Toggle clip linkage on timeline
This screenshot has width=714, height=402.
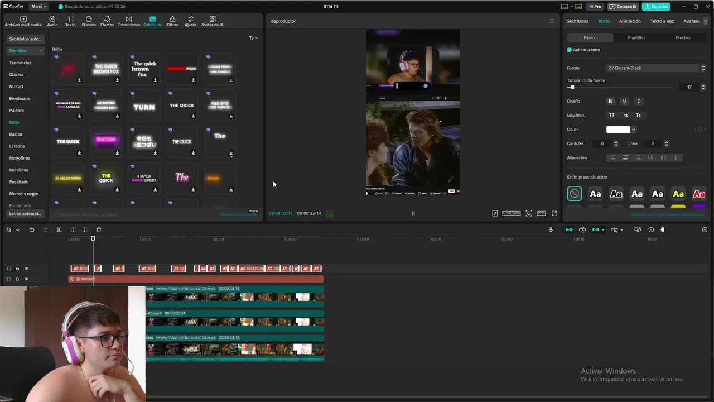point(596,230)
